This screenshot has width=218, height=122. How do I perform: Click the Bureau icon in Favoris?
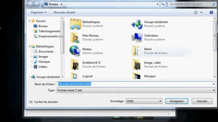coord(35,26)
